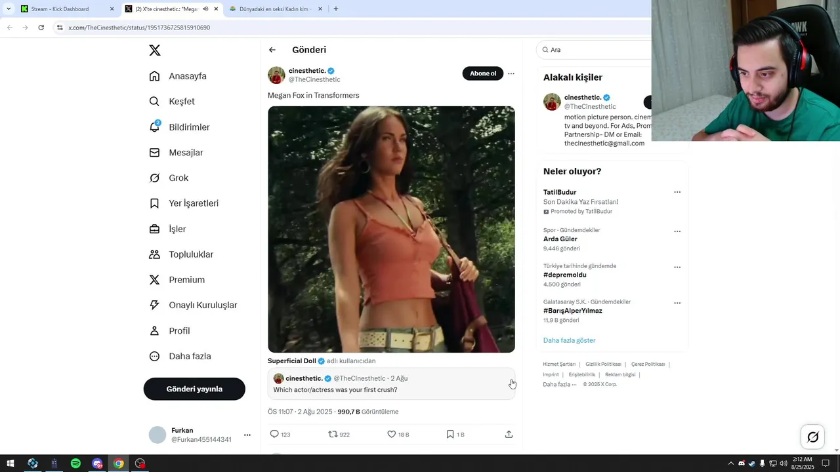Open the tab search dropdown arrow
Image resolution: width=840 pixels, height=472 pixels.
[8, 9]
